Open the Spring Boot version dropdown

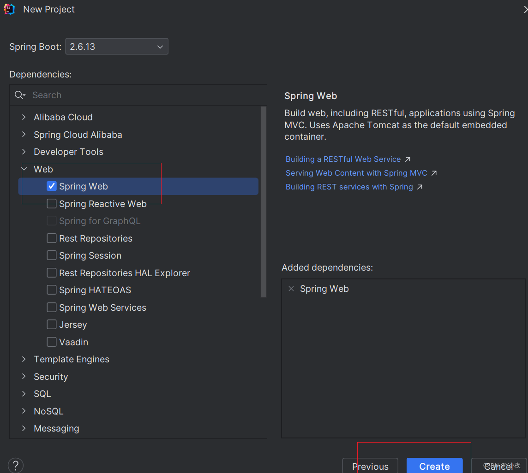(x=116, y=47)
